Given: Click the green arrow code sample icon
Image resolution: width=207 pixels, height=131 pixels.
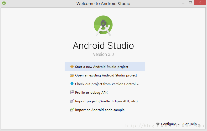Looking at the screenshot, I should [x=72, y=110].
